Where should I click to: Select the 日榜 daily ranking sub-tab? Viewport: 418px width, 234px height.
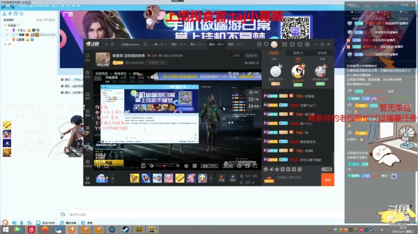click(273, 59)
